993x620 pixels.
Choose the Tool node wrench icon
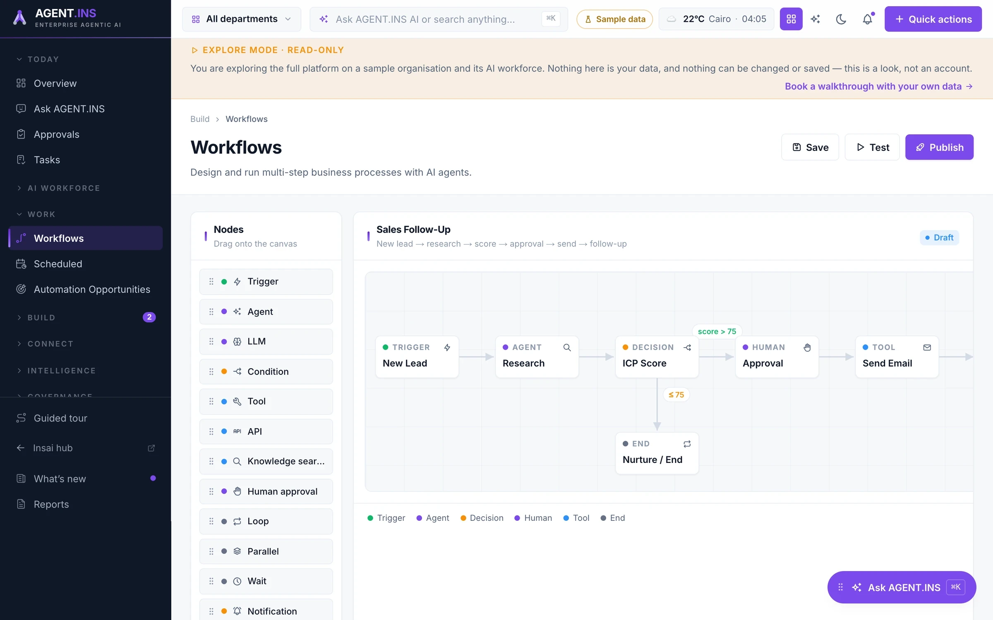click(x=237, y=401)
